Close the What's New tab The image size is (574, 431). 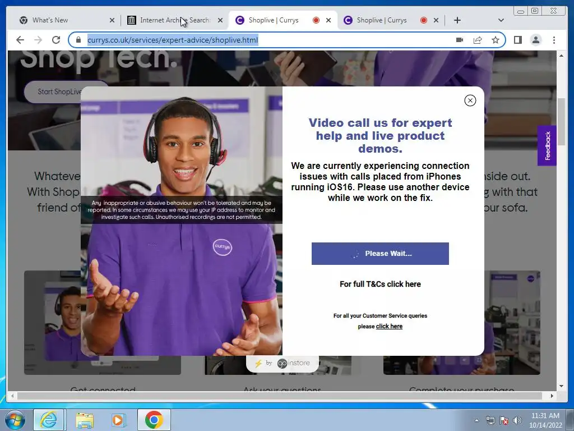112,21
